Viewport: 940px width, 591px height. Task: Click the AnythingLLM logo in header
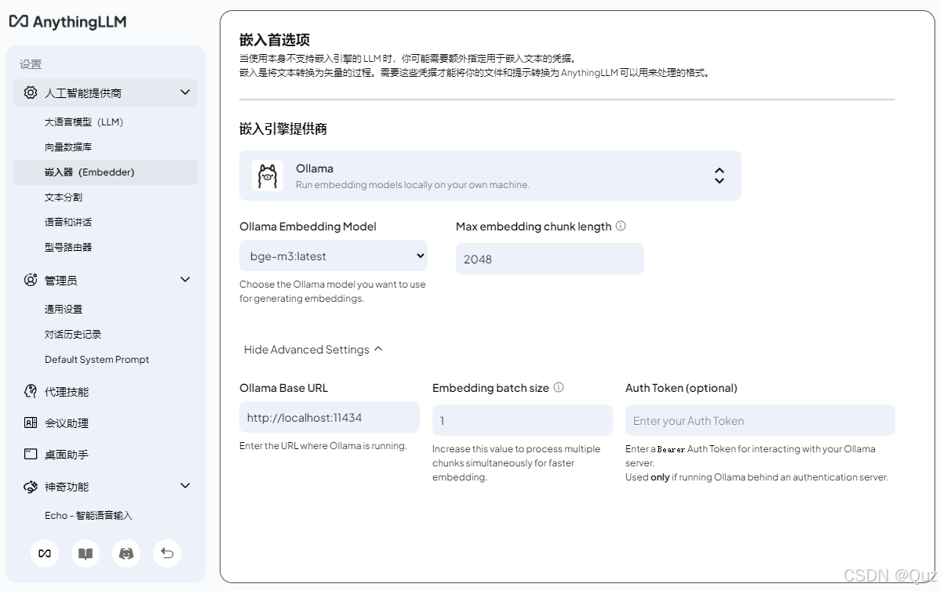tap(67, 22)
